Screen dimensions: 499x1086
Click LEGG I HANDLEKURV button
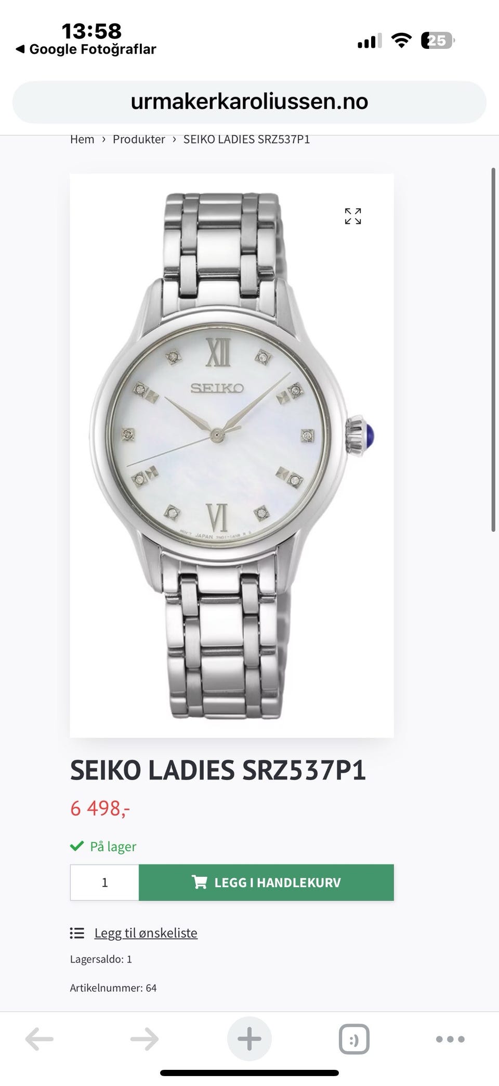pos(266,882)
